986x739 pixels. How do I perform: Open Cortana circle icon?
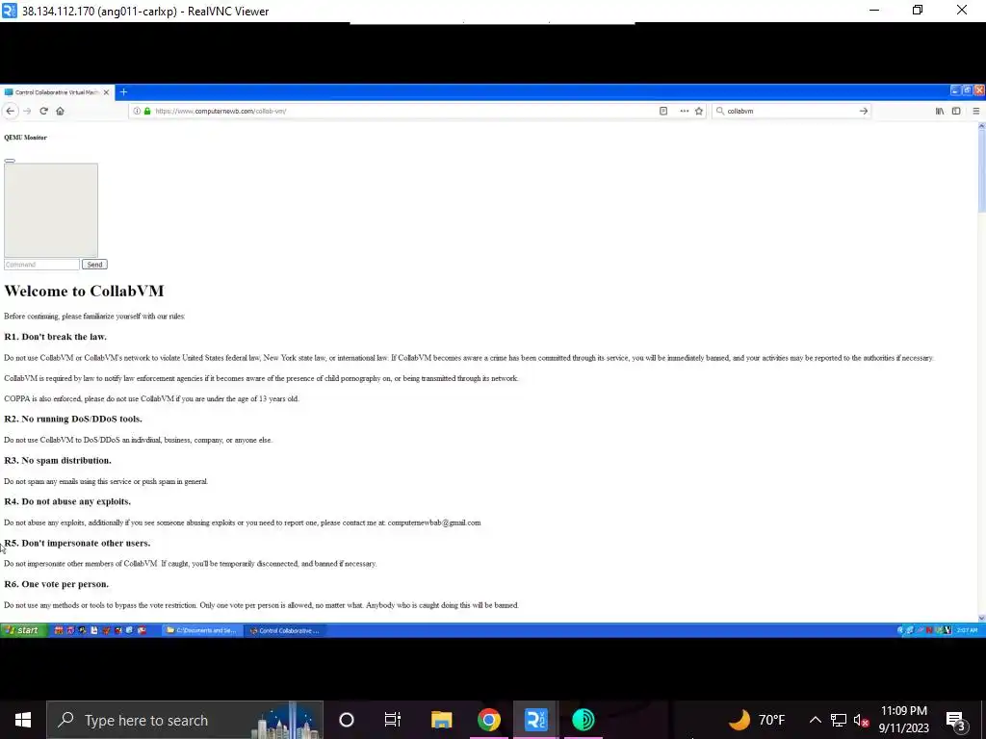click(x=347, y=720)
